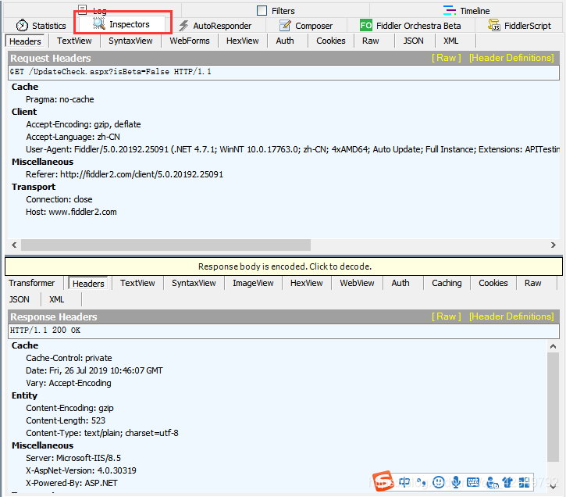The image size is (566, 497).
Task: Click the microphone voice input icon
Action: (456, 482)
